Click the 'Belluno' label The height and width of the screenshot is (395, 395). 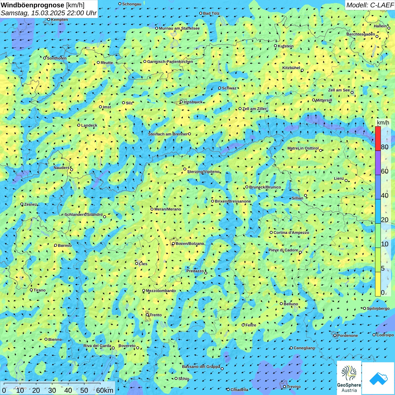[291, 304]
